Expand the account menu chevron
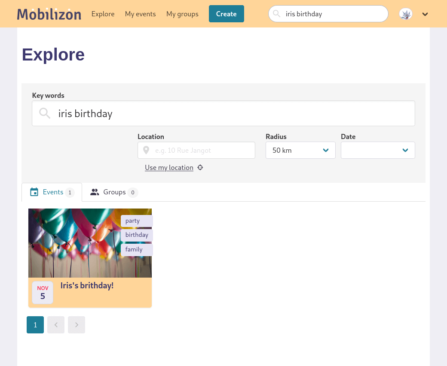Viewport: 447px width, 366px height. [x=425, y=14]
